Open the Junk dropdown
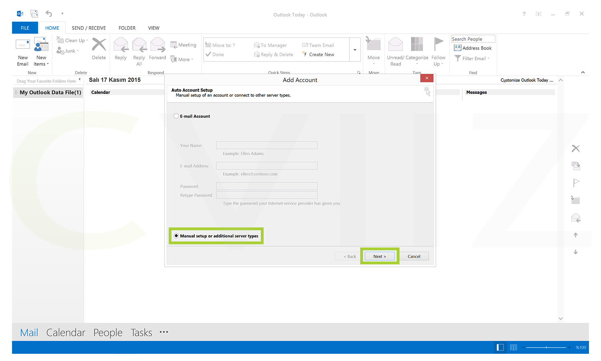 68,51
